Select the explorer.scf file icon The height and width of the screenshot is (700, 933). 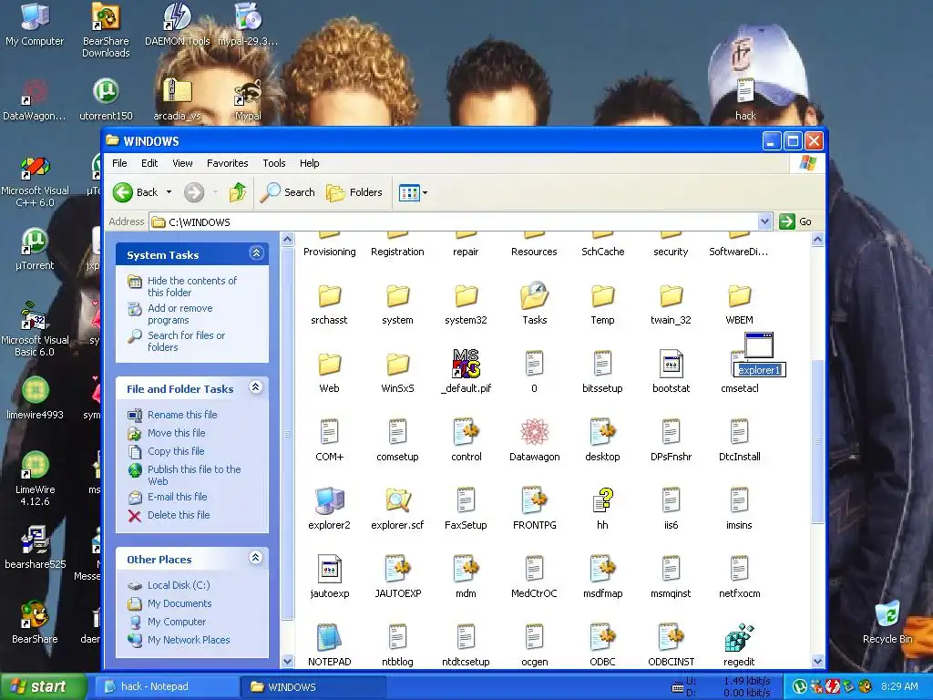397,500
